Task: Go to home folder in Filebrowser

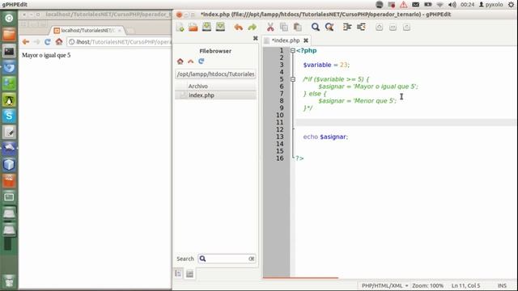Action: pos(180,61)
